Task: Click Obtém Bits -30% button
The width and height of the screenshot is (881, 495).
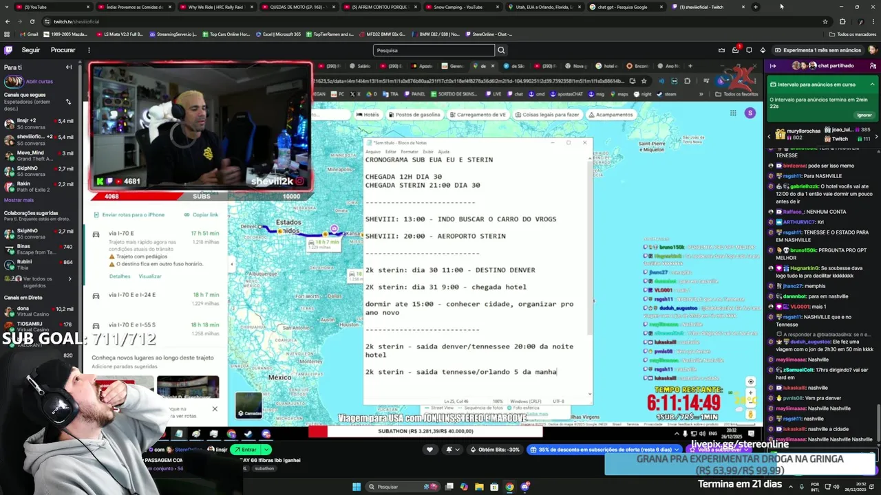Action: coord(495,450)
